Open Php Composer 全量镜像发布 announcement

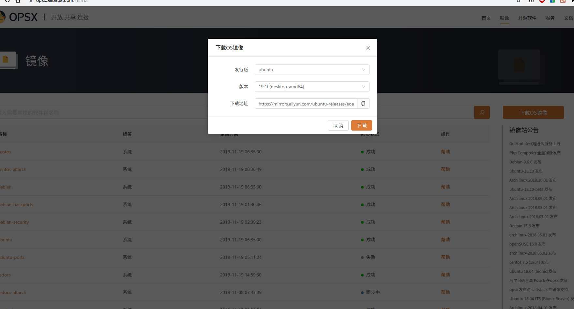[x=535, y=153]
